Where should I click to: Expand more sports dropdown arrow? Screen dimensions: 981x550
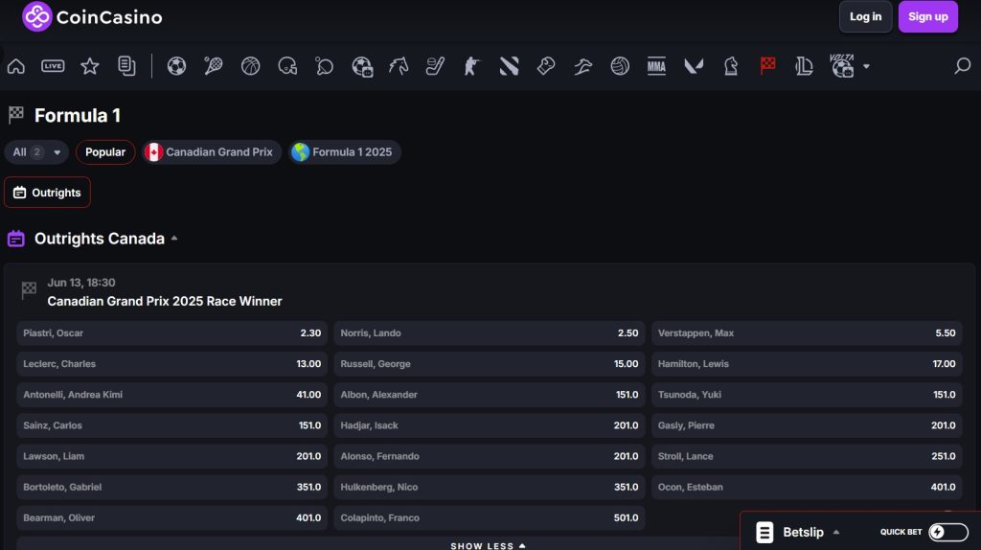pyautogui.click(x=866, y=66)
